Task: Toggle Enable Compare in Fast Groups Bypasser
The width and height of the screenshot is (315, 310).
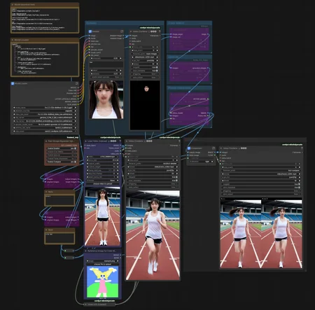Action: pos(62,162)
